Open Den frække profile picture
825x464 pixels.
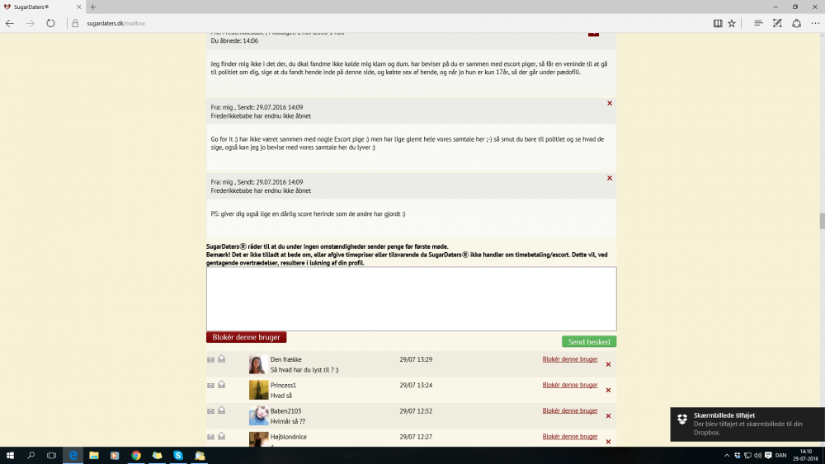[258, 364]
